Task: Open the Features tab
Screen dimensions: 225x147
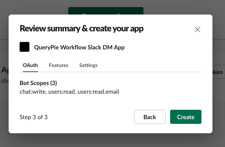Action: coord(58,65)
